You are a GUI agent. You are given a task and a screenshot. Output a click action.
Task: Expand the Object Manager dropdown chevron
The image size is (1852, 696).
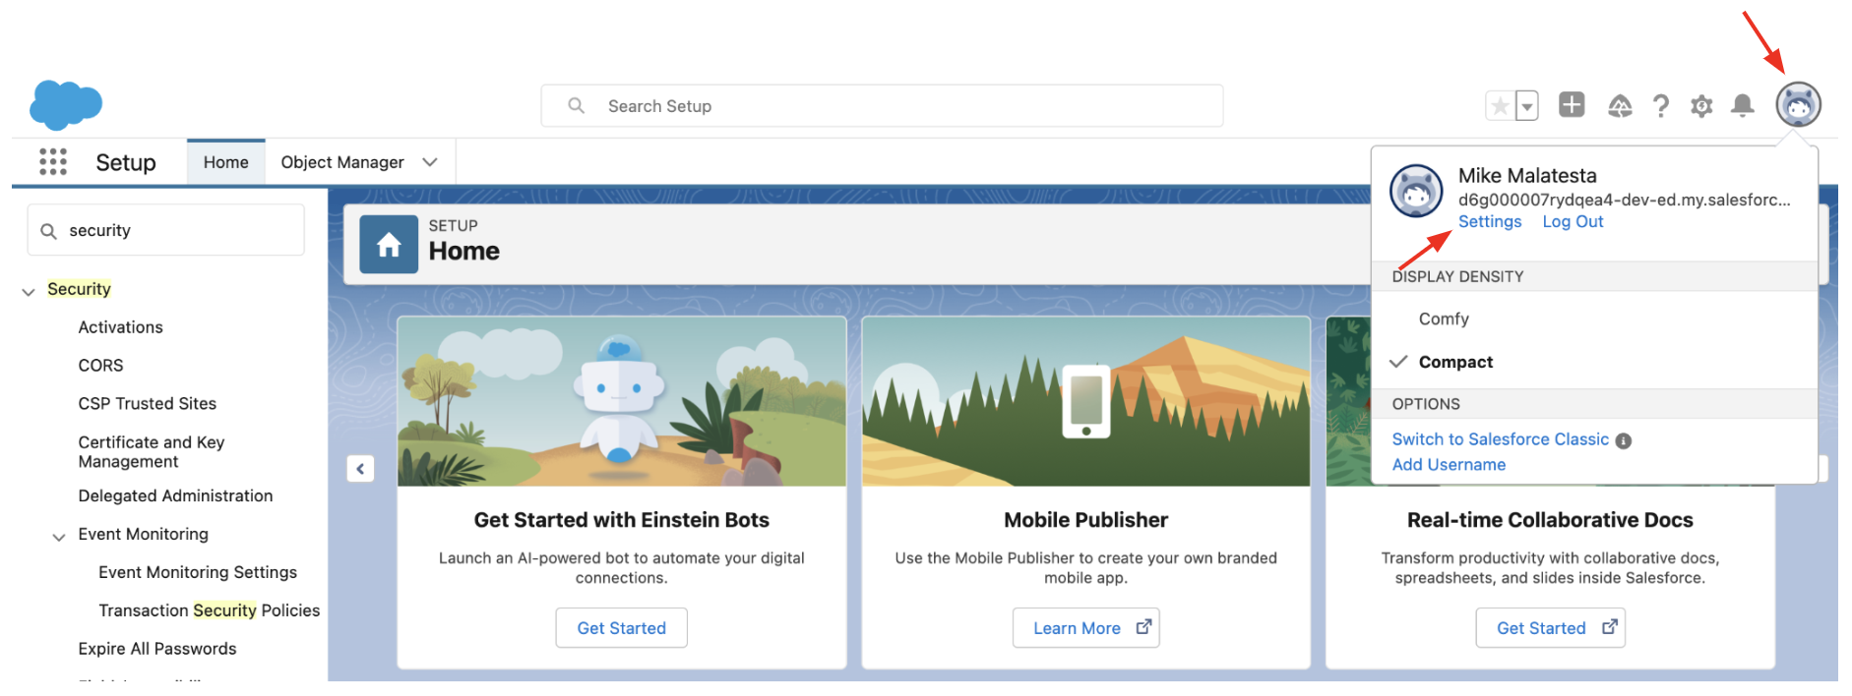[430, 162]
